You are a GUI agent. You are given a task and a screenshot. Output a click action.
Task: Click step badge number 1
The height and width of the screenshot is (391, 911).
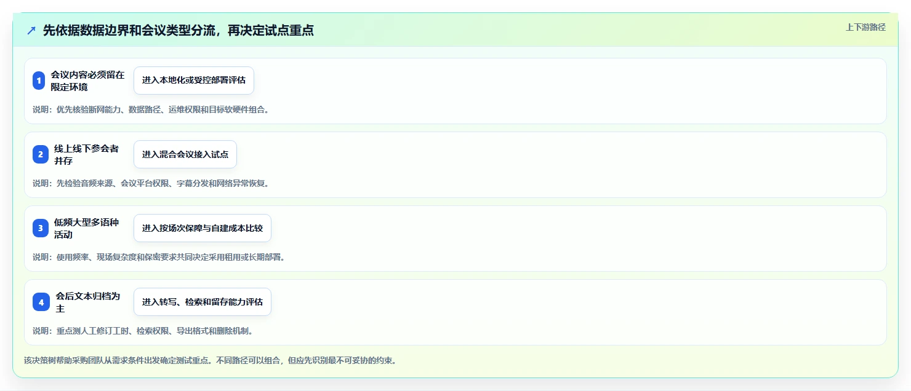pyautogui.click(x=39, y=81)
